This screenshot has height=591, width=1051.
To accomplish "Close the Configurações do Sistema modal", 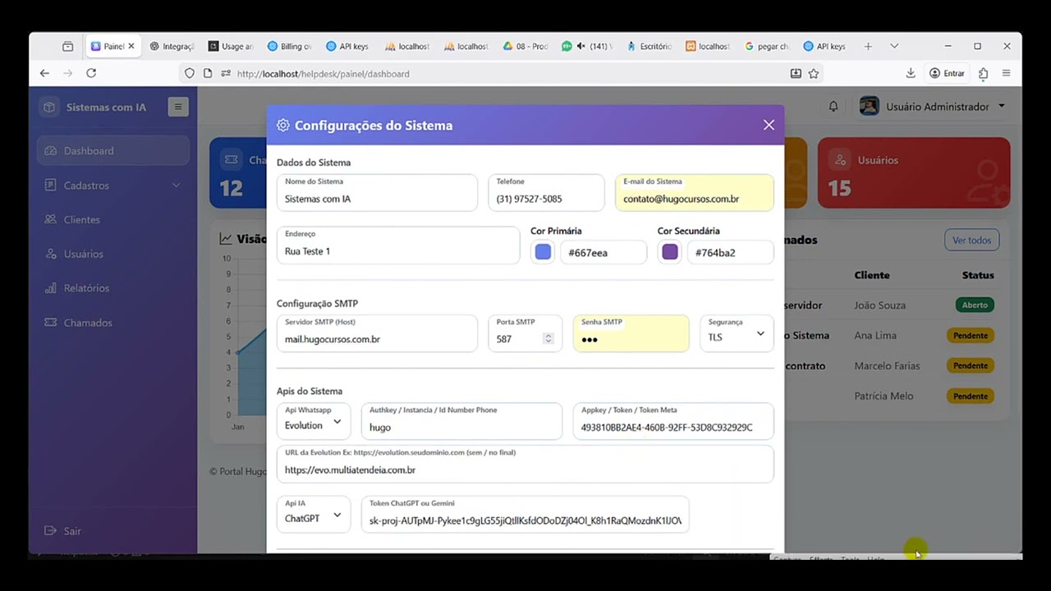I will [x=769, y=125].
